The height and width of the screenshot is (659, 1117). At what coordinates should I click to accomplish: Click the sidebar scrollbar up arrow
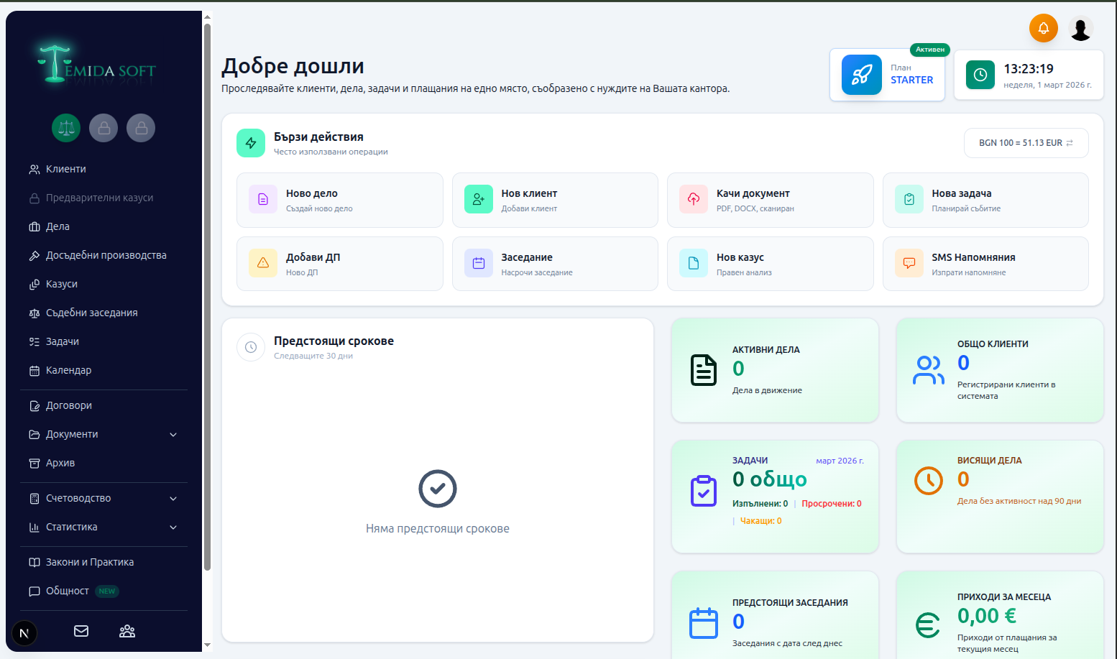[207, 17]
